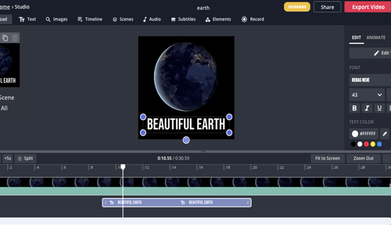Click the :20 mark on timeline ruler
Viewport: 391px width, 225px height.
tap(254, 167)
